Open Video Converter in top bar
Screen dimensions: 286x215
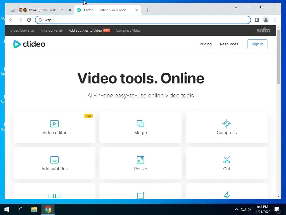click(23, 31)
